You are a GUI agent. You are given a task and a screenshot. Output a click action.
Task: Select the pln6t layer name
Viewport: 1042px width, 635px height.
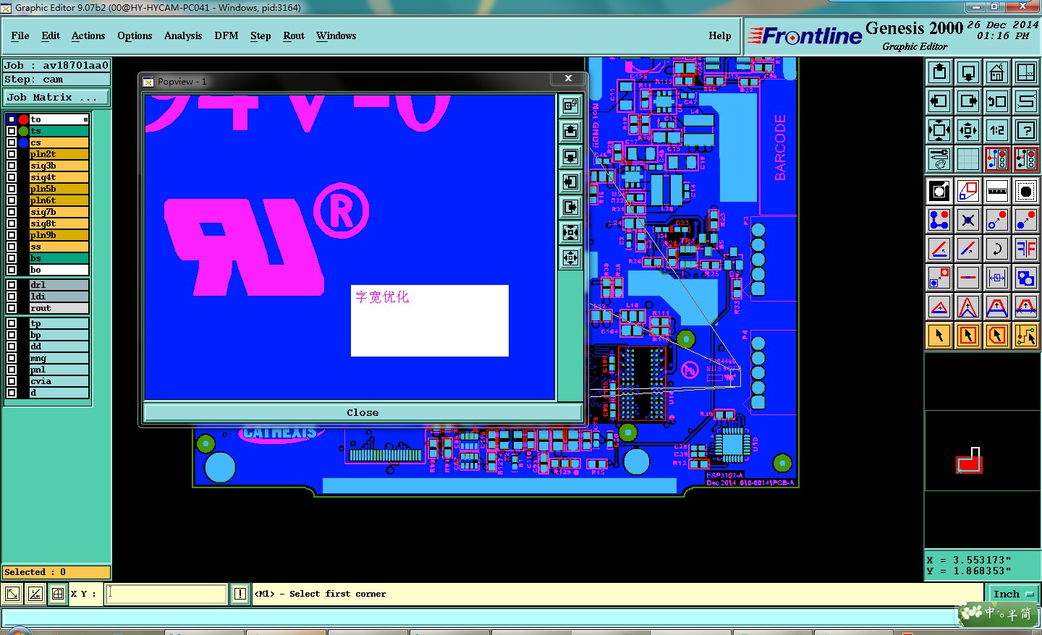(59, 200)
